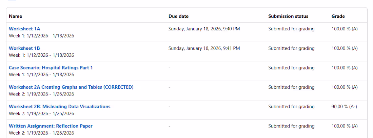Click Worksheet 2B's Submitted for grading status
The width and height of the screenshot is (373, 138).
click(291, 107)
